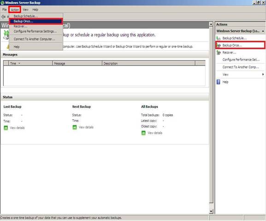Viewport: 266px width, 221px height.
Task: Click the Next Backup heading
Action: pos(82,107)
